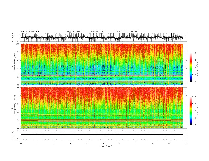Image resolution: width=209 pixels, height=161 pixels.
Task: Click the "8" tick on ch.1 frequency axis
Action: [x=18, y=52]
